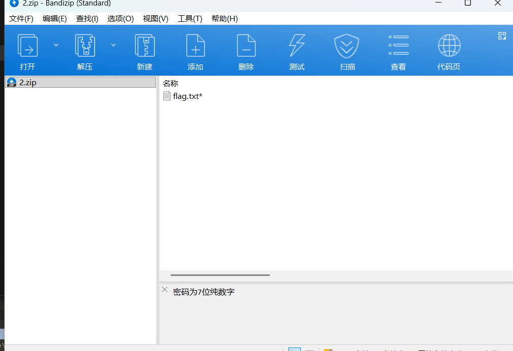Expand the dropdown arrow next to 解压
The height and width of the screenshot is (351, 513).
tap(113, 45)
